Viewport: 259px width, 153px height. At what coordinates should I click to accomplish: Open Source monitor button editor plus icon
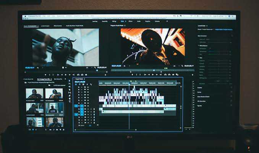105,75
